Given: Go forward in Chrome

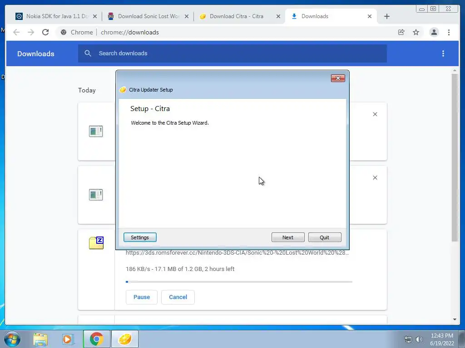Looking at the screenshot, I should (31, 32).
